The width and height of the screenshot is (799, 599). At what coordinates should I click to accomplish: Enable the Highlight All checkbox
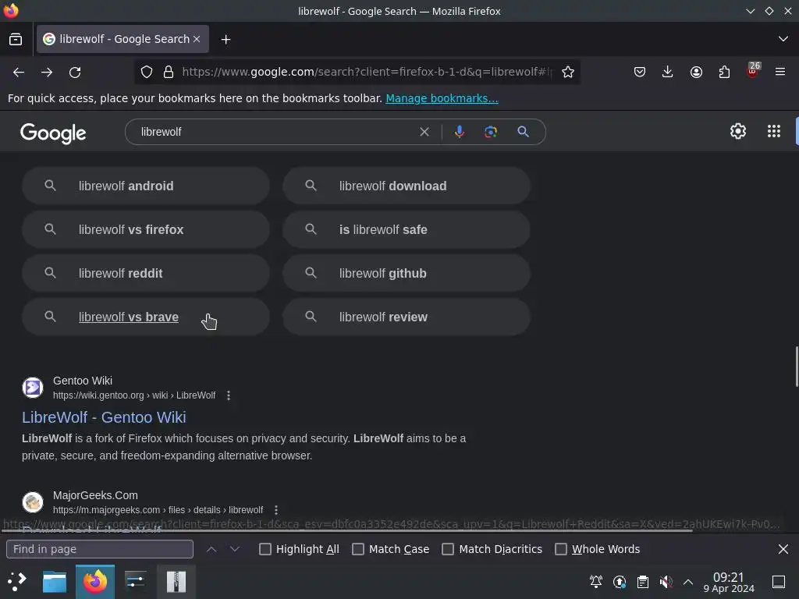coord(265,549)
